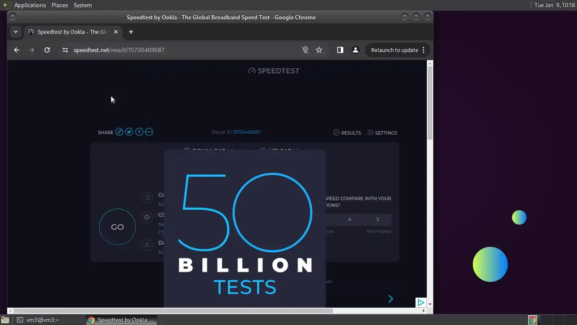Bookmark this page with star icon
The image size is (577, 325).
click(319, 50)
